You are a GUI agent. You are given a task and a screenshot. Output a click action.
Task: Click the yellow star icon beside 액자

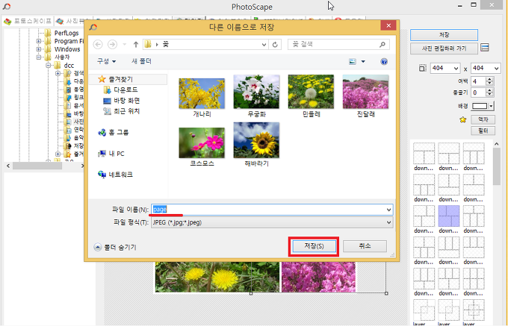(x=463, y=119)
